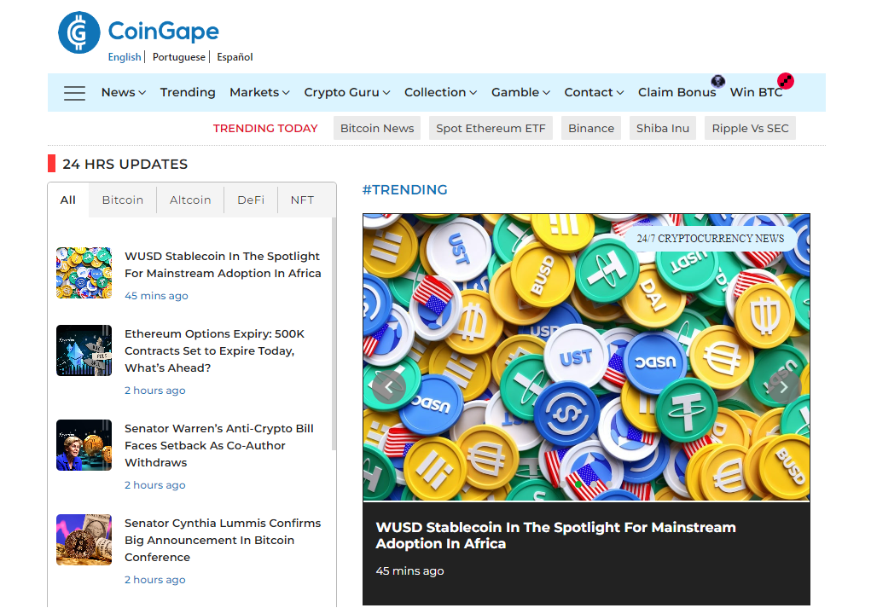Viewport: 871px width, 608px height.
Task: Click the next arrow on the trending carousel
Action: click(x=783, y=386)
